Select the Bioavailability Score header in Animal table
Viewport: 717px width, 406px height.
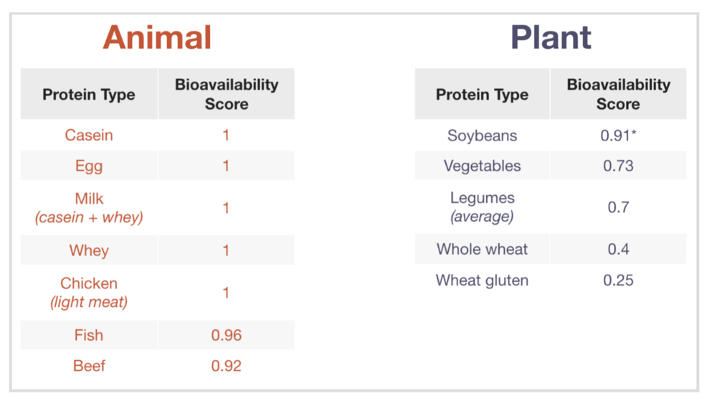click(227, 94)
